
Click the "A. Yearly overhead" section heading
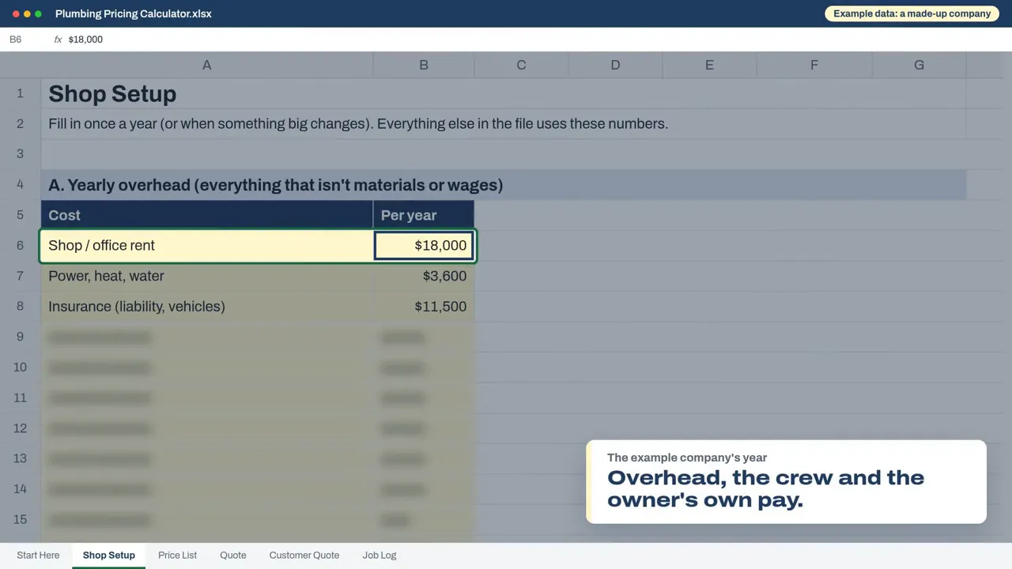pyautogui.click(x=504, y=185)
